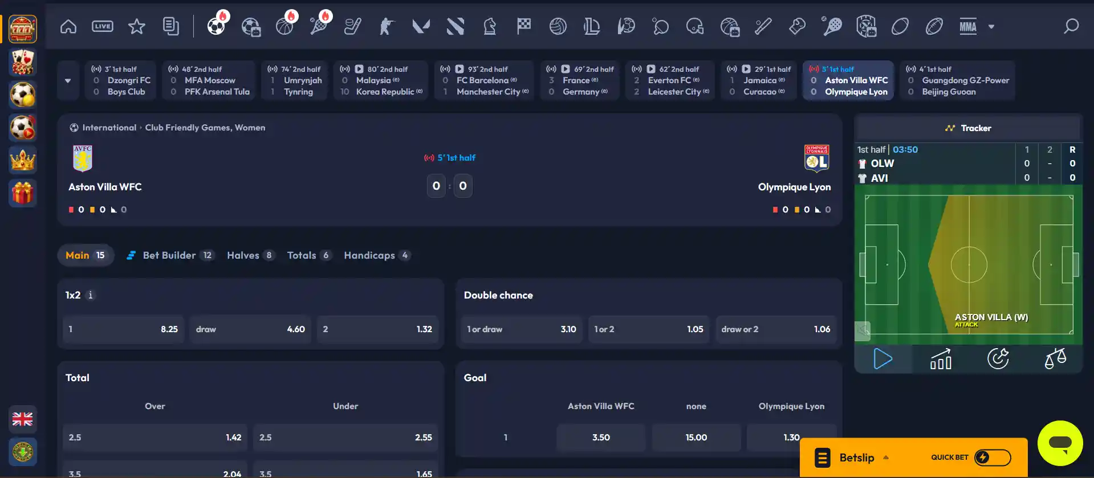
Task: Expand the live matches list dropdown
Action: pyautogui.click(x=68, y=80)
